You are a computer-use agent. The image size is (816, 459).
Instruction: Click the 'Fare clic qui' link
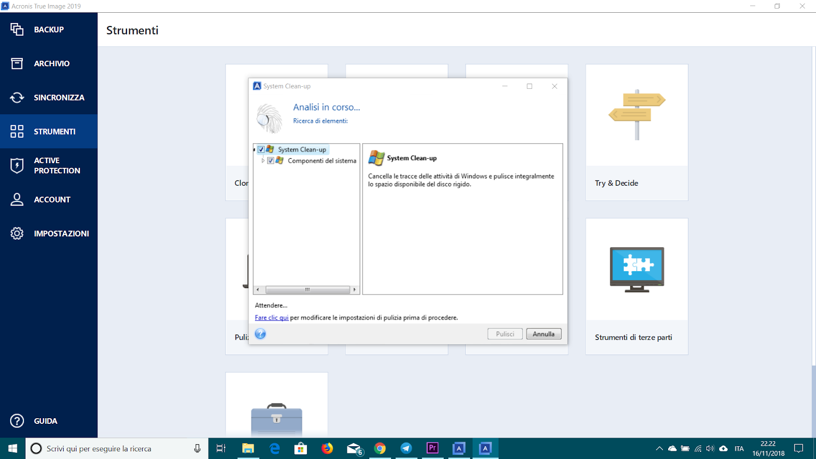tap(272, 317)
